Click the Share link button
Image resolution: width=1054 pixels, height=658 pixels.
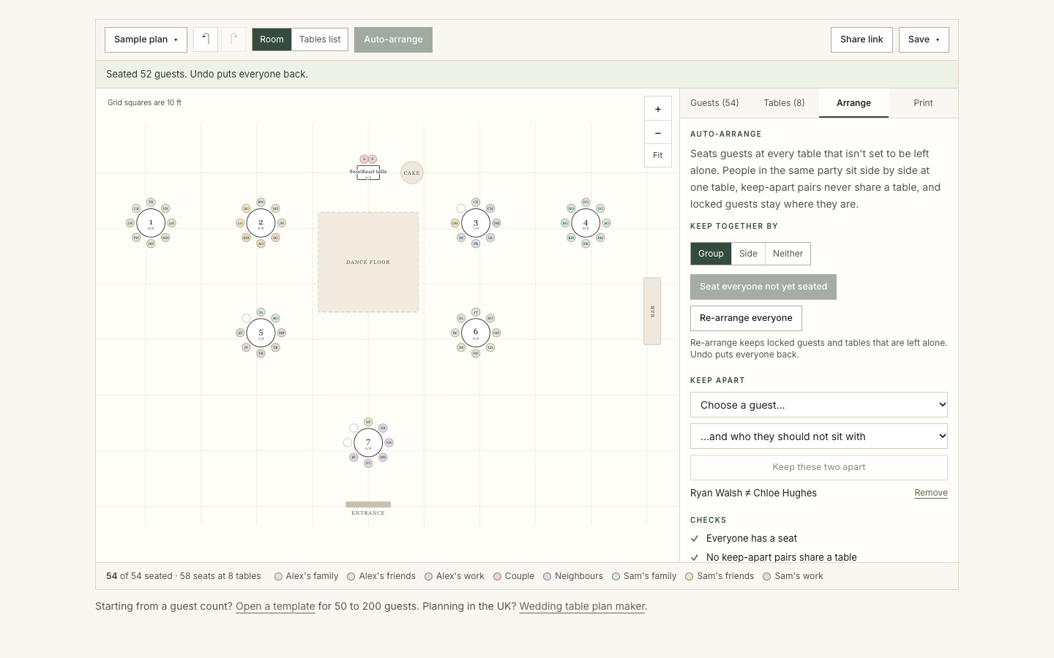coord(861,39)
